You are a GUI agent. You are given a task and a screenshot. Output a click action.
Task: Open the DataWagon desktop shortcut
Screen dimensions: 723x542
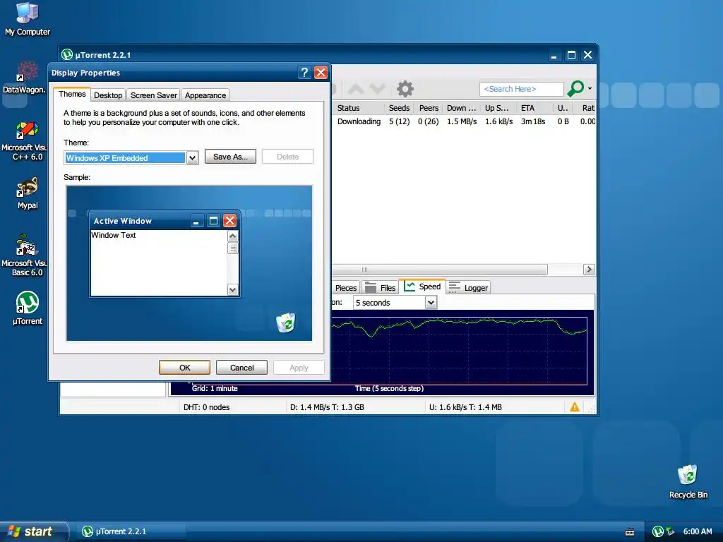pos(25,77)
